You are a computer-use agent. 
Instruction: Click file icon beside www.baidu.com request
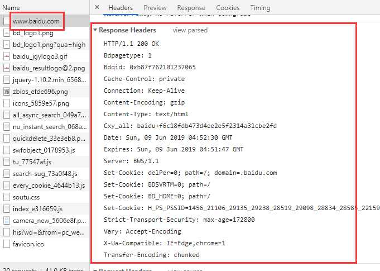point(7,21)
